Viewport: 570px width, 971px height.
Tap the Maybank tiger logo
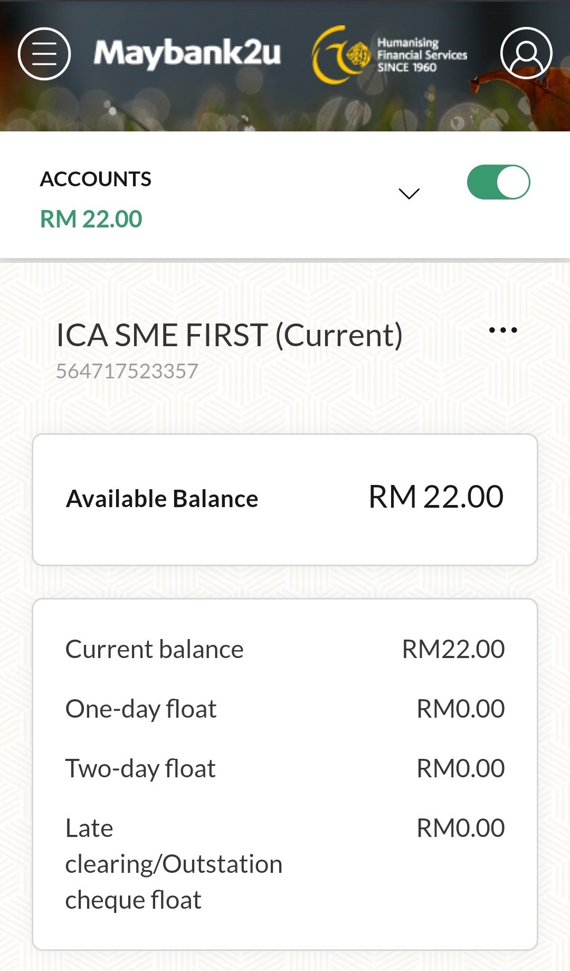point(341,55)
